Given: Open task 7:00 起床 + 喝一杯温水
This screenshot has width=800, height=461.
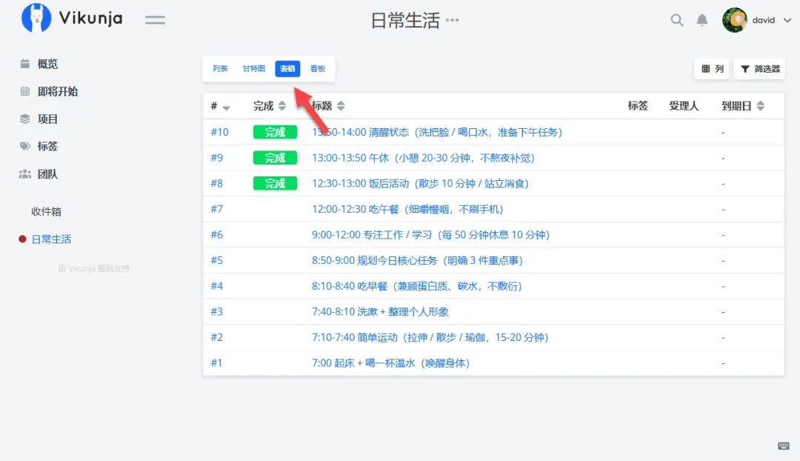Looking at the screenshot, I should point(390,363).
